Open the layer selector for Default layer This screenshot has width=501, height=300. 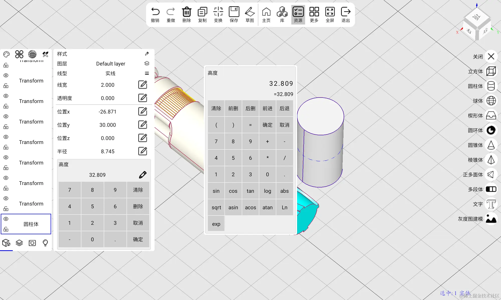point(147,63)
